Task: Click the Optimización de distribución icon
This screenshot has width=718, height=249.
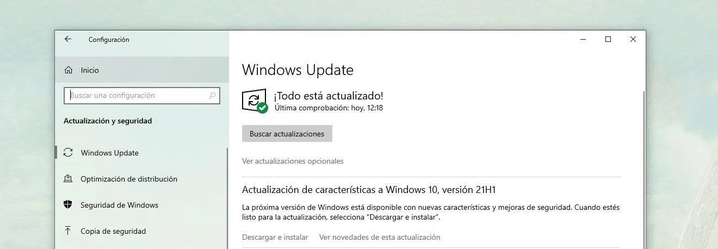Action: click(68, 179)
